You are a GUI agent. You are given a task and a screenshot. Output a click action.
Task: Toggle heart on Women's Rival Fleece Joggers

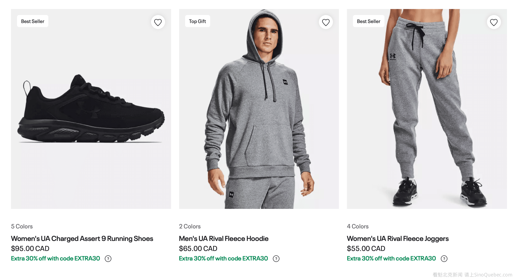coord(494,22)
